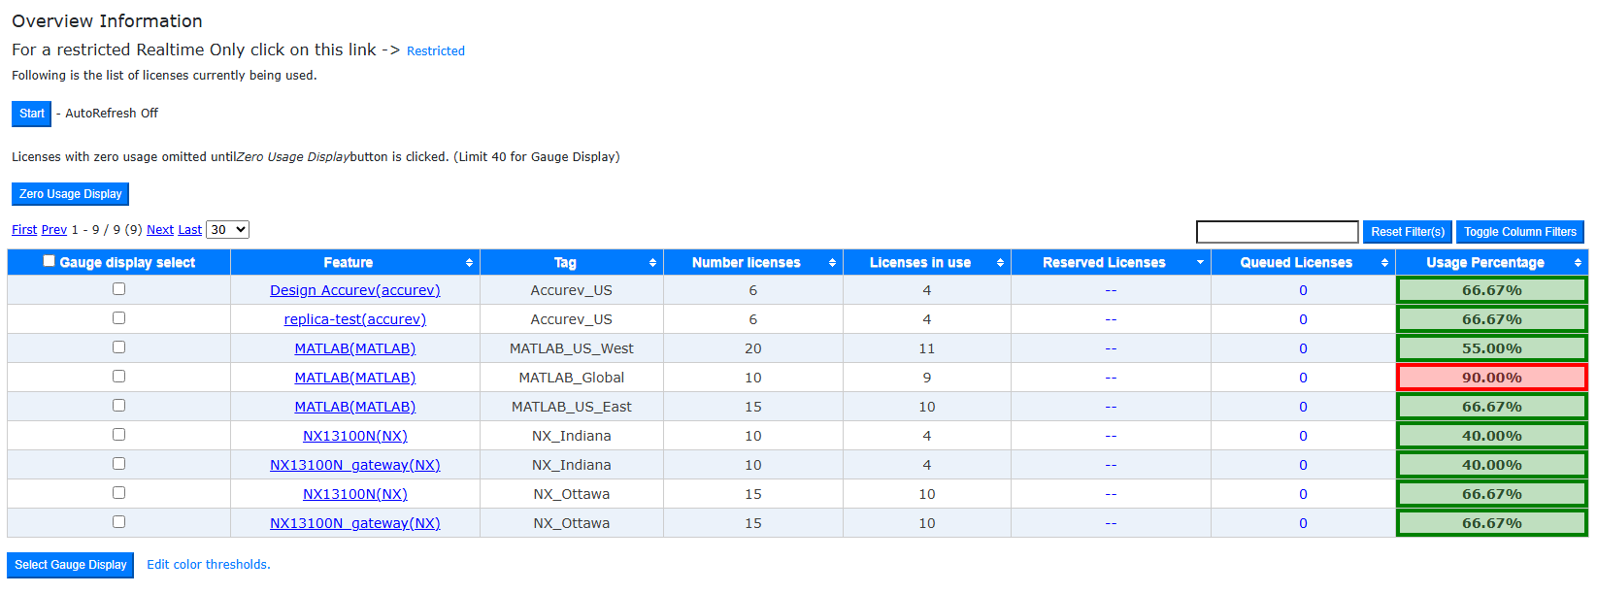The width and height of the screenshot is (1597, 594).
Task: Sort by Reserved Licenses arrow
Action: click(1200, 263)
